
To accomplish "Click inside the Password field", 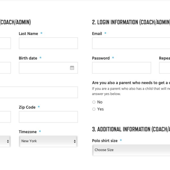I will (x=122, y=68).
